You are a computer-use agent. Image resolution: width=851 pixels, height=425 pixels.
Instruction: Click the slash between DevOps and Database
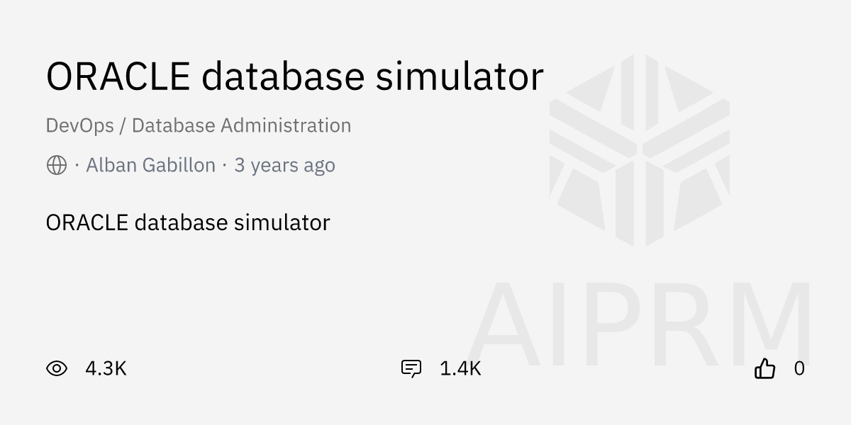pos(123,126)
